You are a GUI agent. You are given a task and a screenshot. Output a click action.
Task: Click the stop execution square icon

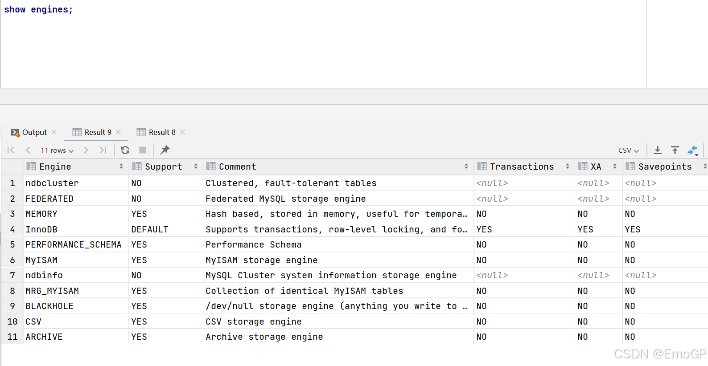(143, 150)
